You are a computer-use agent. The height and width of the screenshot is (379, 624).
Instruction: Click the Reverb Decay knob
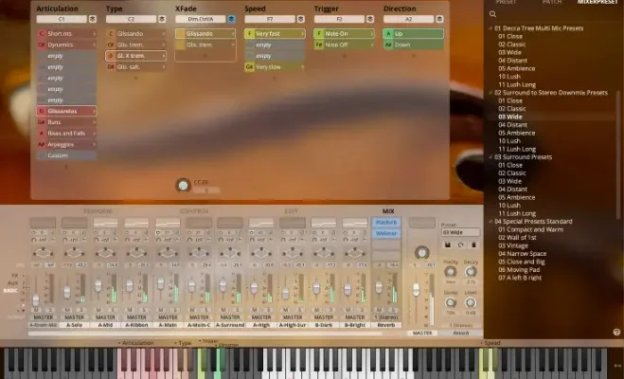471,270
